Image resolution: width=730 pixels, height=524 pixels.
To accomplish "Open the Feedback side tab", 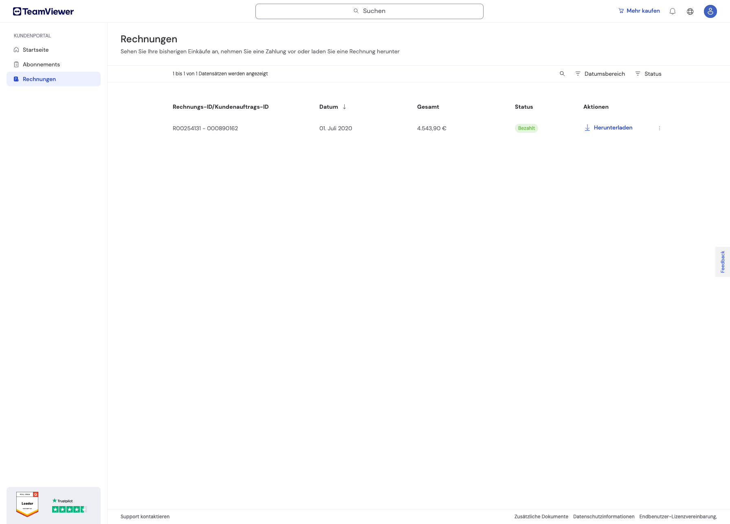I will coord(723,261).
